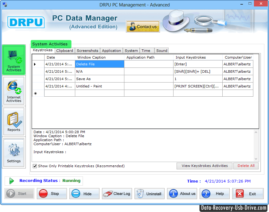The height and width of the screenshot is (212, 269).
Task: Select the Delete File row caption
Action: [x=99, y=64]
